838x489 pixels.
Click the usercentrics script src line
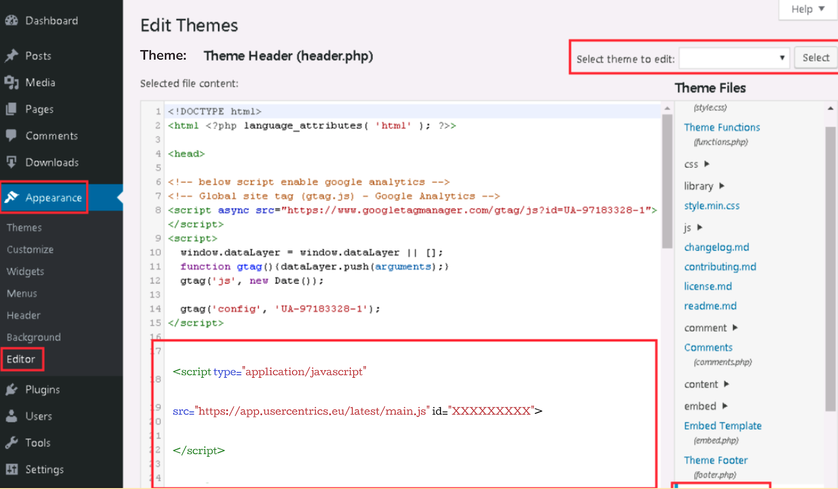(x=358, y=411)
